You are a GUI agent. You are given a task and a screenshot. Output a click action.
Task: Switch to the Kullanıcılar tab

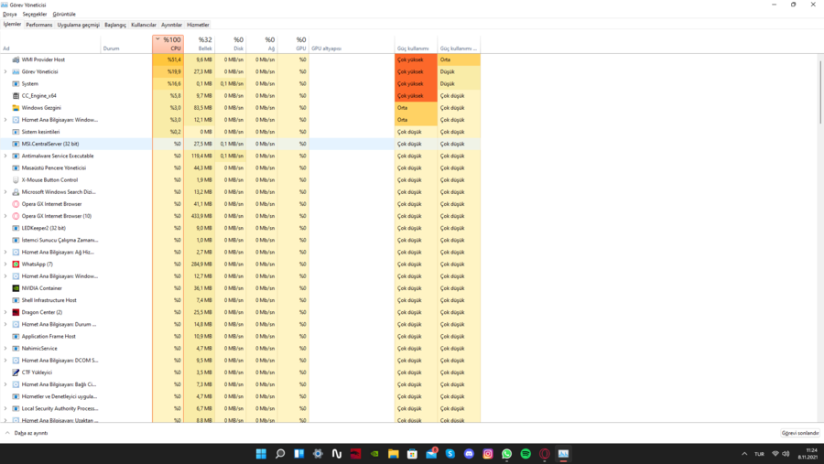(144, 25)
